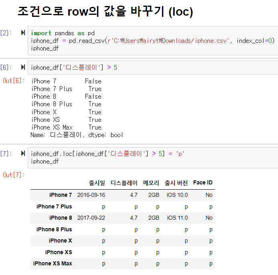Click the '메모리' column header
Image resolution: width=278 pixels, height=275 pixels.
tap(151, 183)
